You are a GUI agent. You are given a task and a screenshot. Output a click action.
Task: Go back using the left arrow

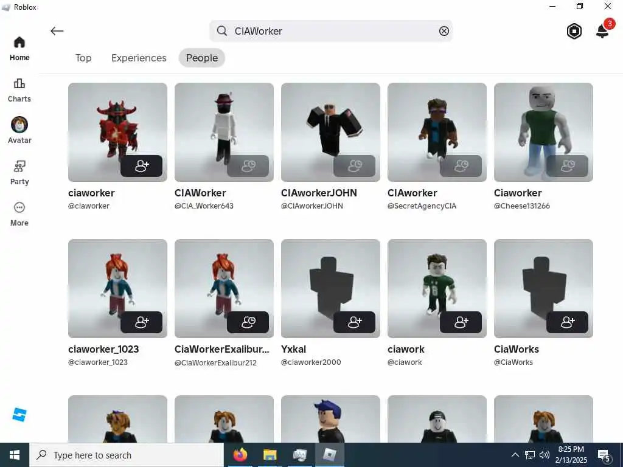pos(57,31)
